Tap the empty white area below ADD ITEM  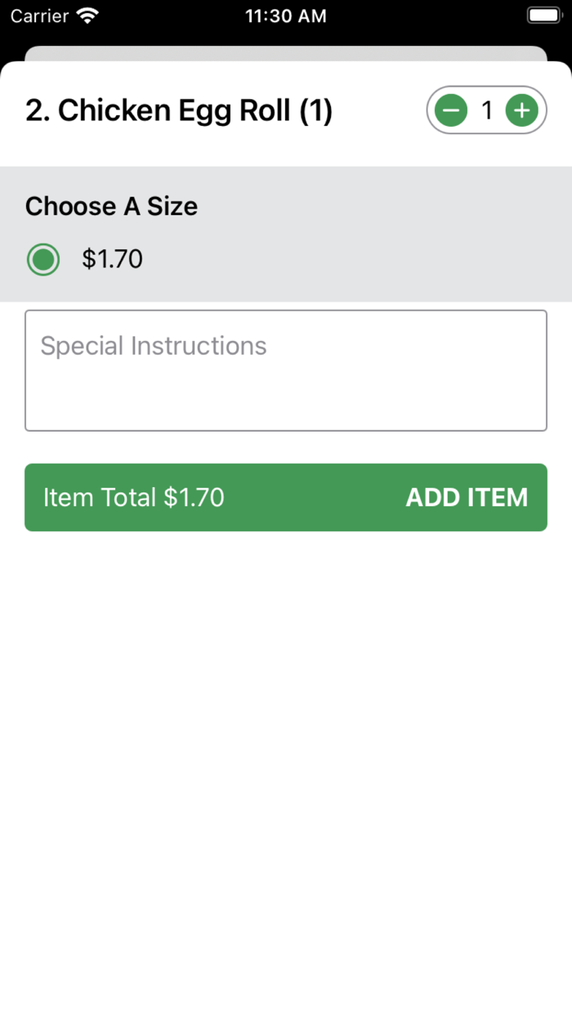coord(286,736)
